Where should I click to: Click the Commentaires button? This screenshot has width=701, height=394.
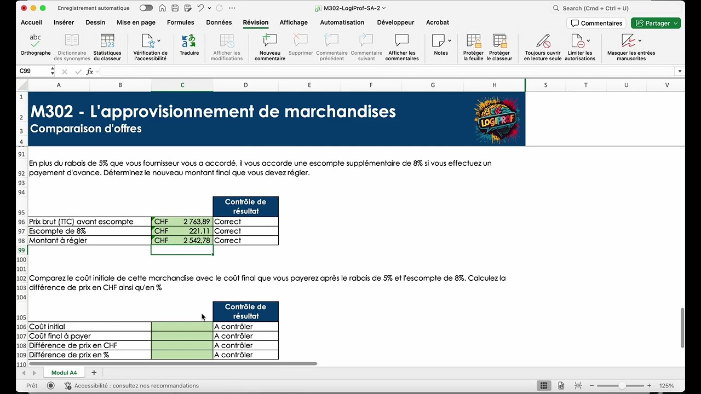coord(596,23)
